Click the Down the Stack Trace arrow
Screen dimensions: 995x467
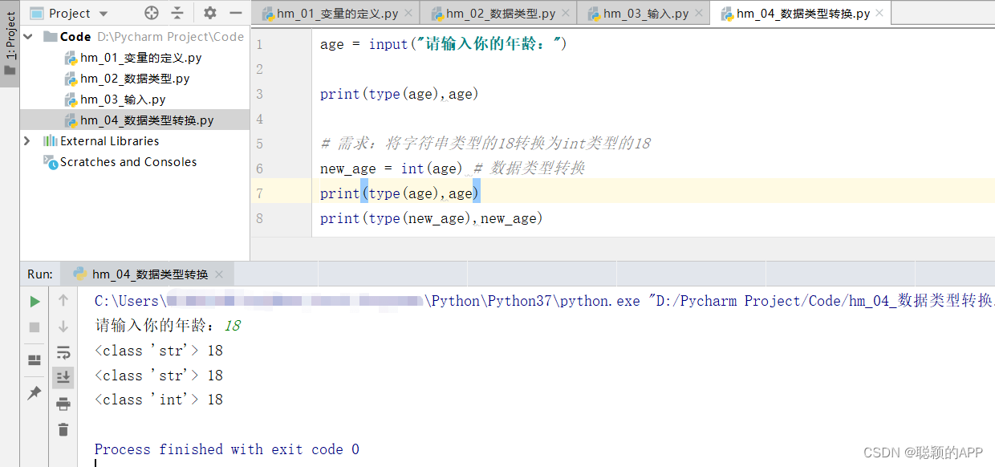(63, 327)
